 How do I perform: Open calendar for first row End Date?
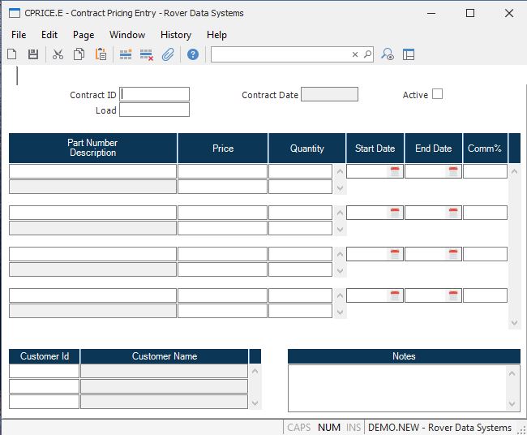point(453,171)
